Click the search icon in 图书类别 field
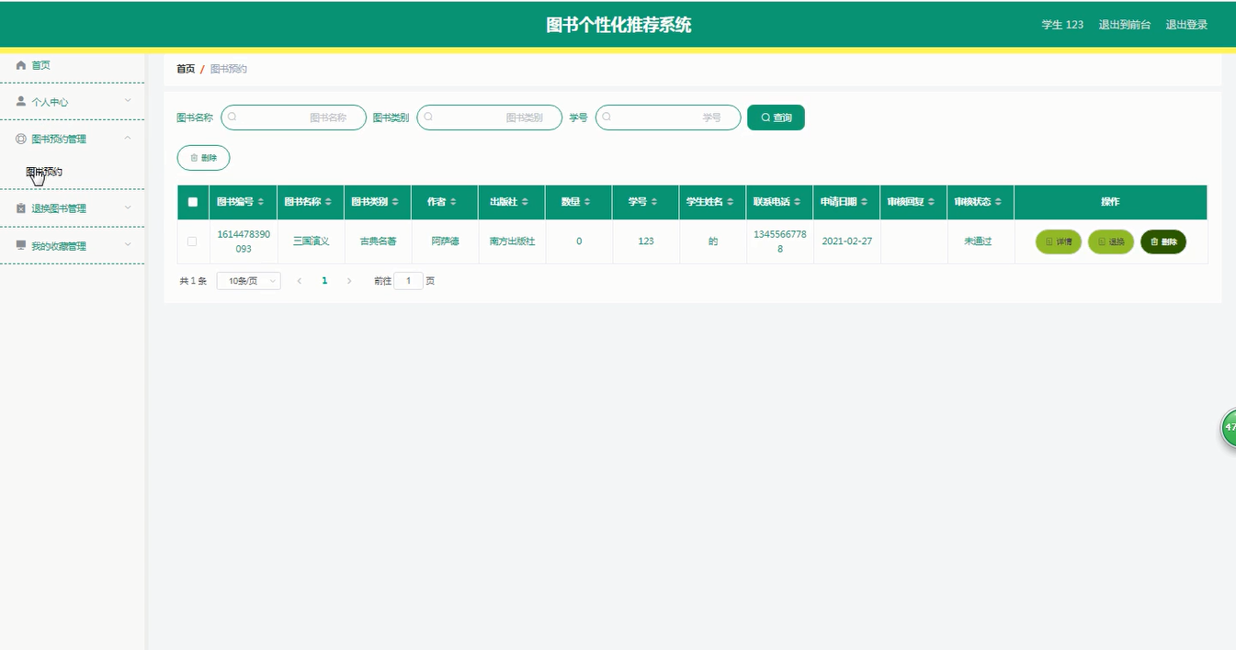Screen dimensions: 1236x650 point(428,118)
